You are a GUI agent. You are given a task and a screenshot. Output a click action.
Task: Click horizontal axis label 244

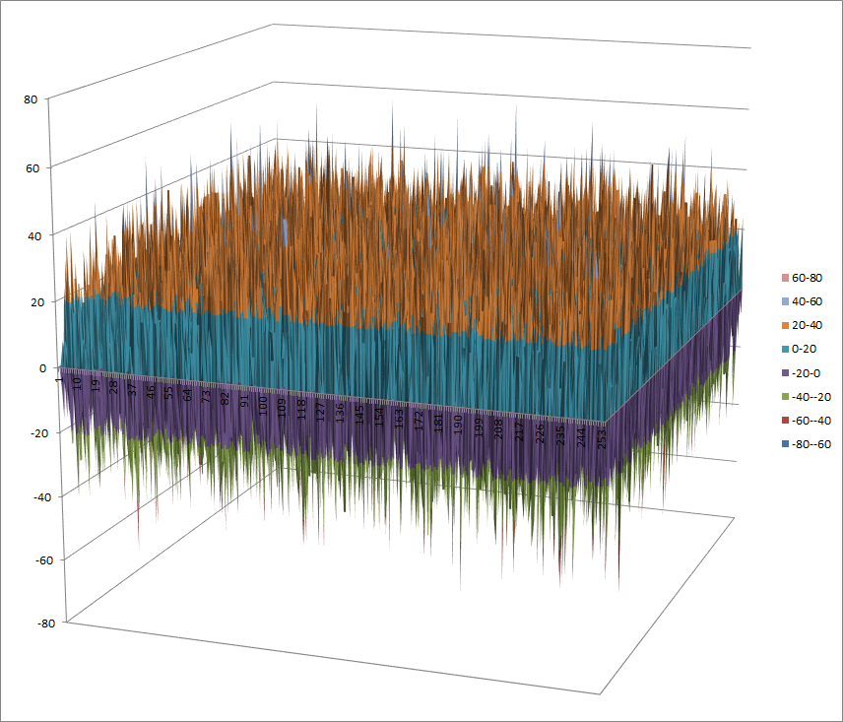(x=581, y=437)
